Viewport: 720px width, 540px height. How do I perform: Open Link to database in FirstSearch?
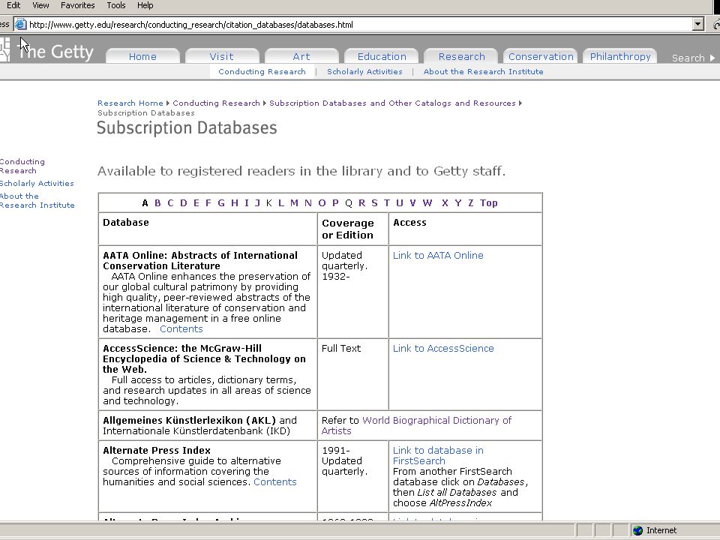coord(438,455)
